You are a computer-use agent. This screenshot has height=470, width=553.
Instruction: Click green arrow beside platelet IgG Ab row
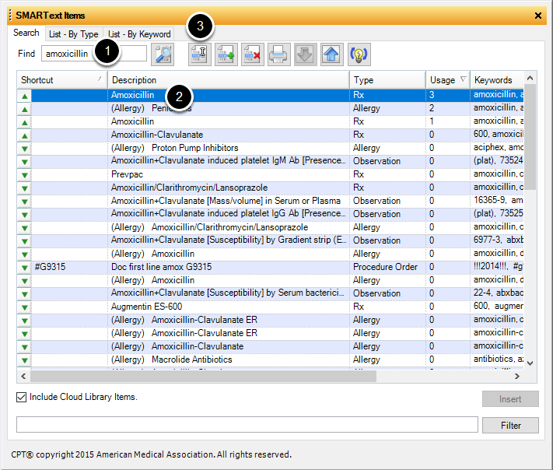click(x=25, y=215)
